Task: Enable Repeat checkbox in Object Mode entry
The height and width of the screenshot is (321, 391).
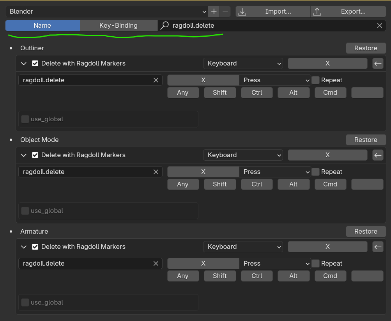Action: [316, 172]
